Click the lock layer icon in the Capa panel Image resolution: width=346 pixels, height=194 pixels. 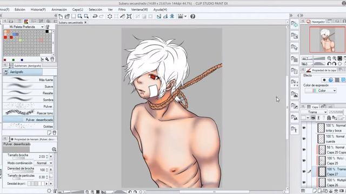(x=329, y=118)
